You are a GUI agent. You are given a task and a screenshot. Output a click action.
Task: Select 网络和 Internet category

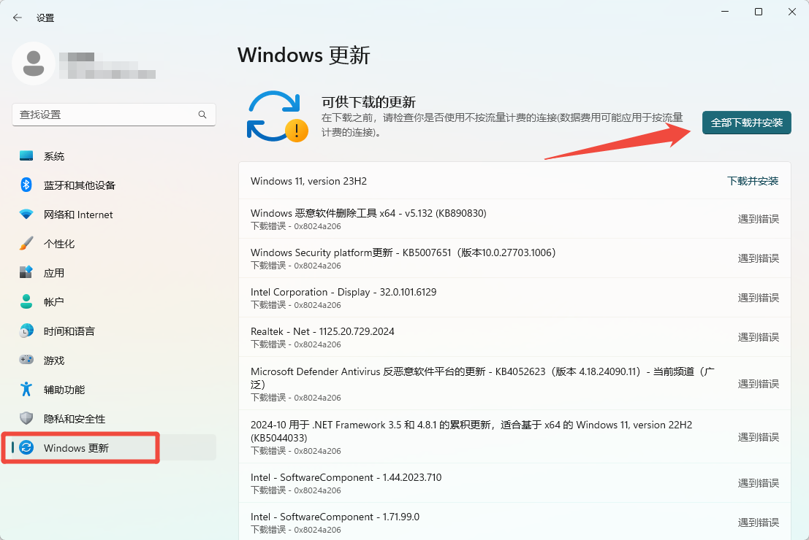(113, 215)
